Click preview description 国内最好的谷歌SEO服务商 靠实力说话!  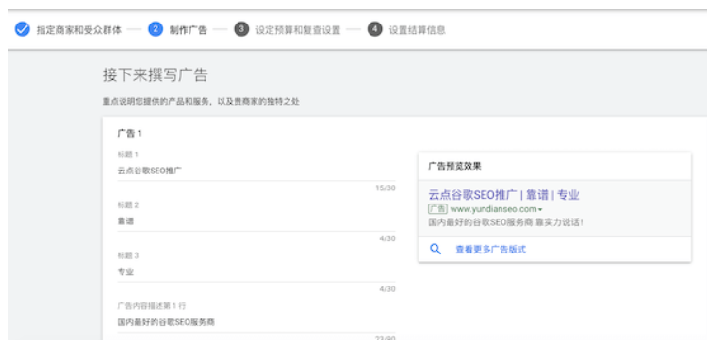tap(505, 222)
